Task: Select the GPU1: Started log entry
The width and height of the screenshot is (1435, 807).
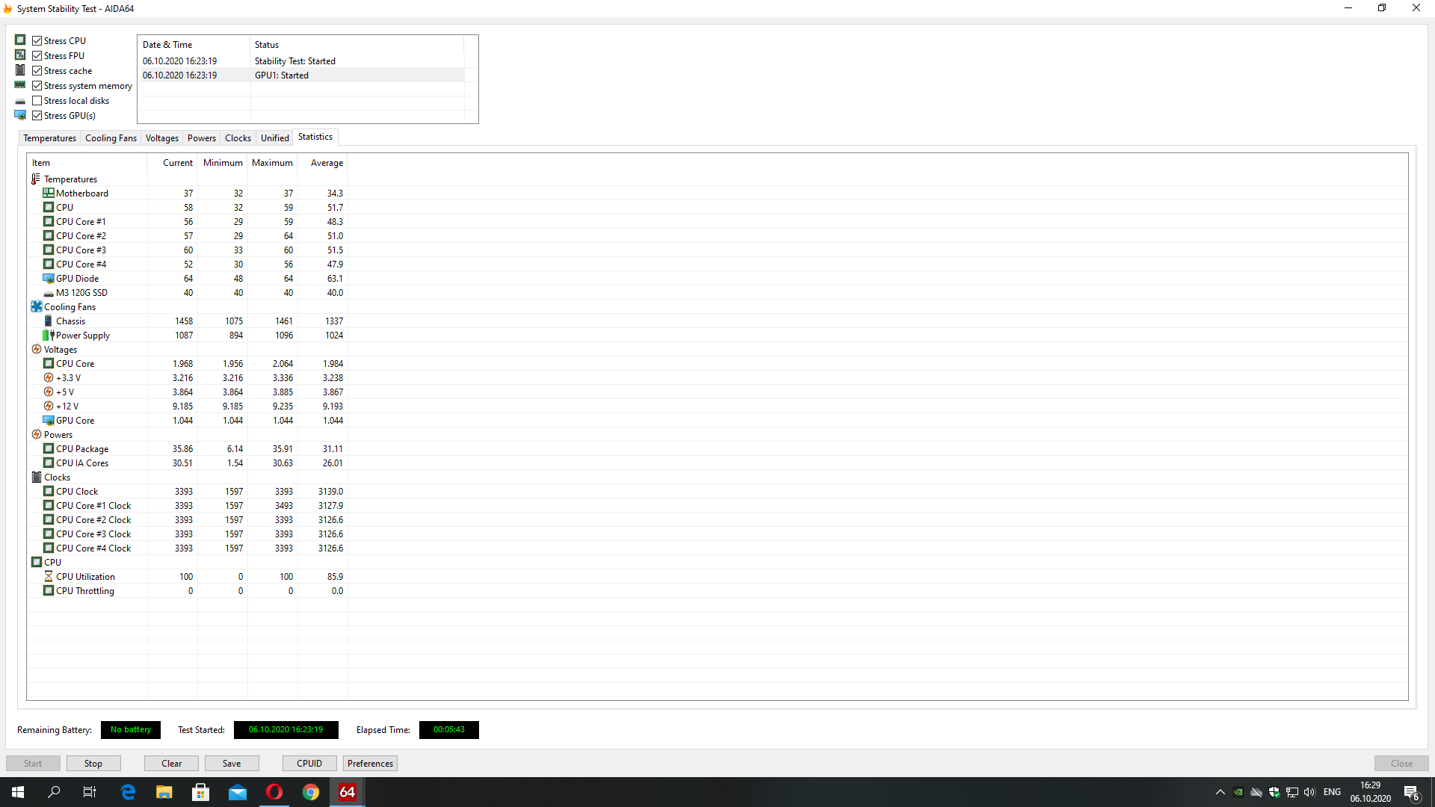Action: (x=282, y=75)
